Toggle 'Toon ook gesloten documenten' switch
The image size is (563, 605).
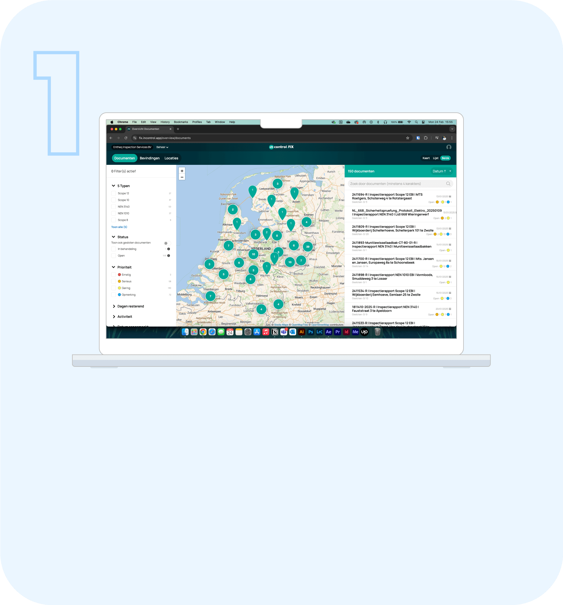167,243
